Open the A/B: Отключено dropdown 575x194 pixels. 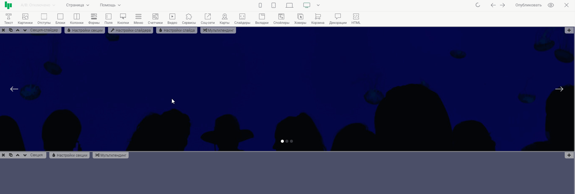38,5
